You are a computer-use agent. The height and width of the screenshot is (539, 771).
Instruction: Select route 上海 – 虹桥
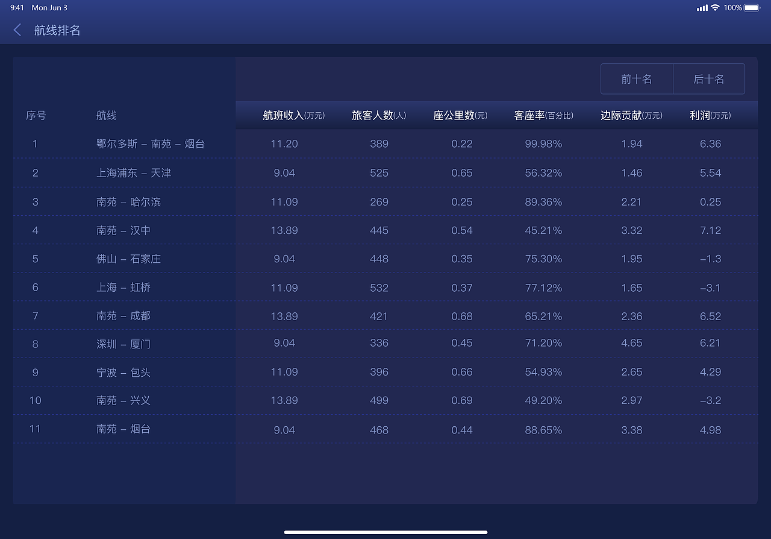pos(123,288)
